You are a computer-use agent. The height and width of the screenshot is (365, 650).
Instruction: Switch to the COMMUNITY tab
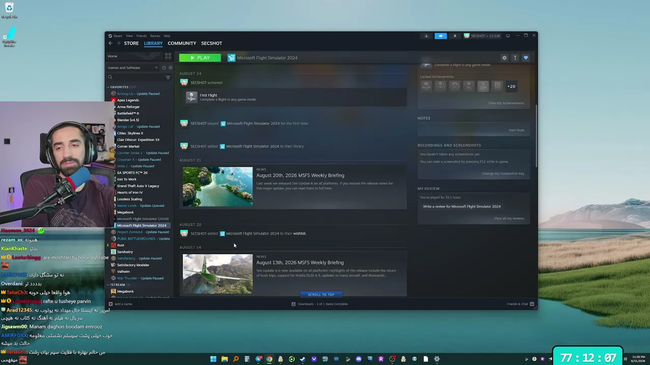[182, 43]
